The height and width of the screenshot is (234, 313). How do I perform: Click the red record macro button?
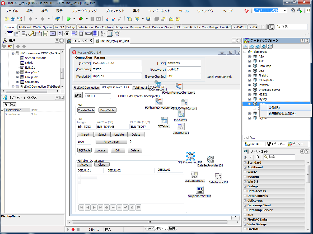pyautogui.click(x=73, y=230)
